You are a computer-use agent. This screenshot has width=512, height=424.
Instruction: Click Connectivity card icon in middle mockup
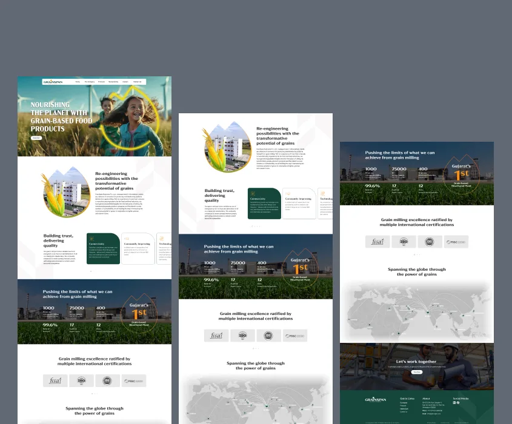(x=253, y=194)
